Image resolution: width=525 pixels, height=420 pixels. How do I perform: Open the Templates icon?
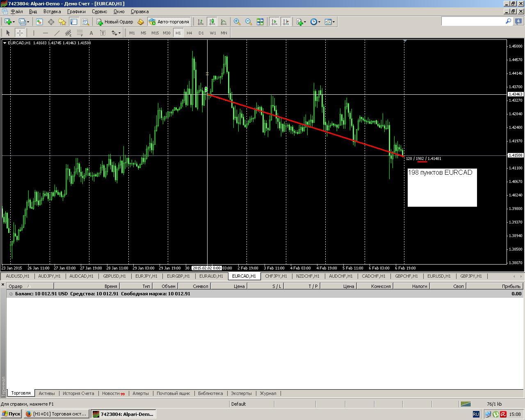[328, 22]
